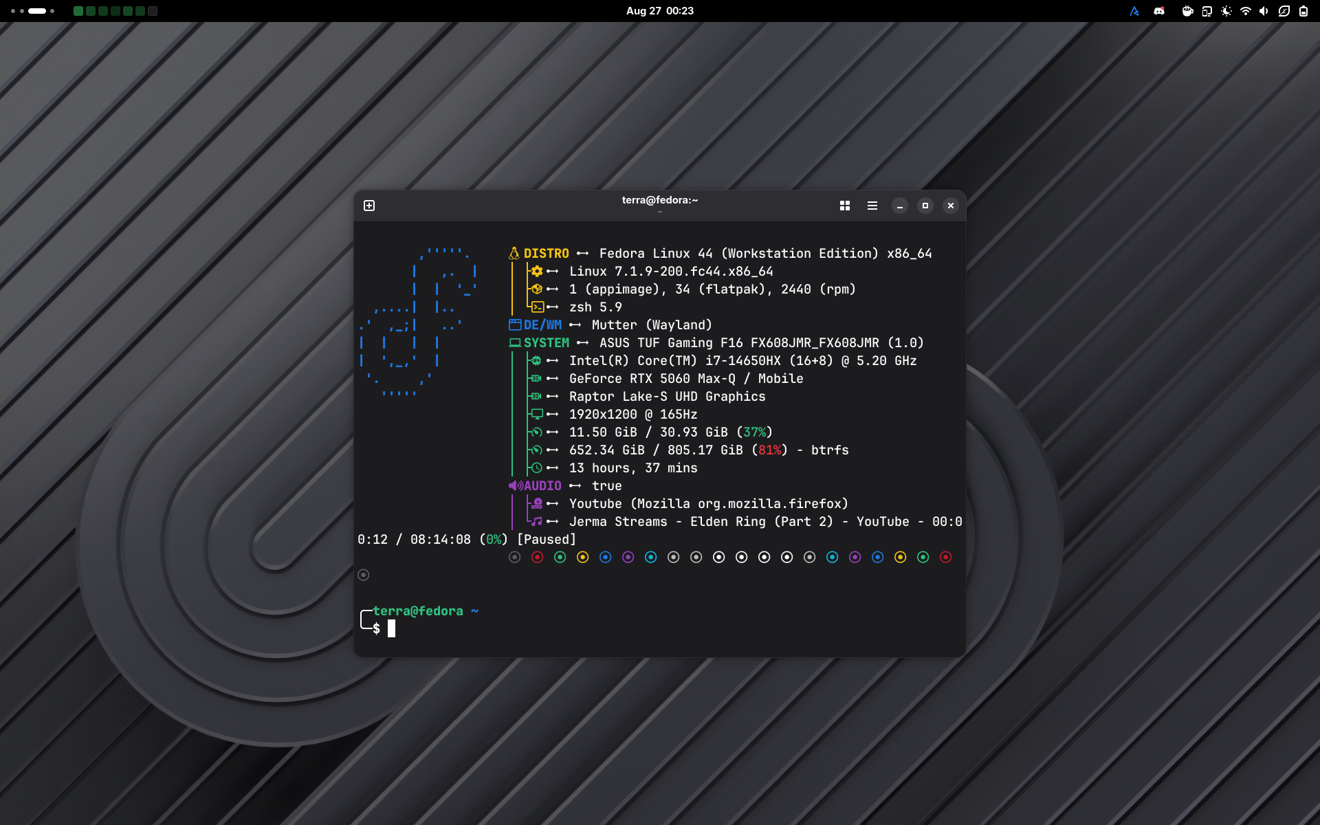Image resolution: width=1320 pixels, height=825 pixels.
Task: Click the 'true' value after AUDIO
Action: coord(607,485)
